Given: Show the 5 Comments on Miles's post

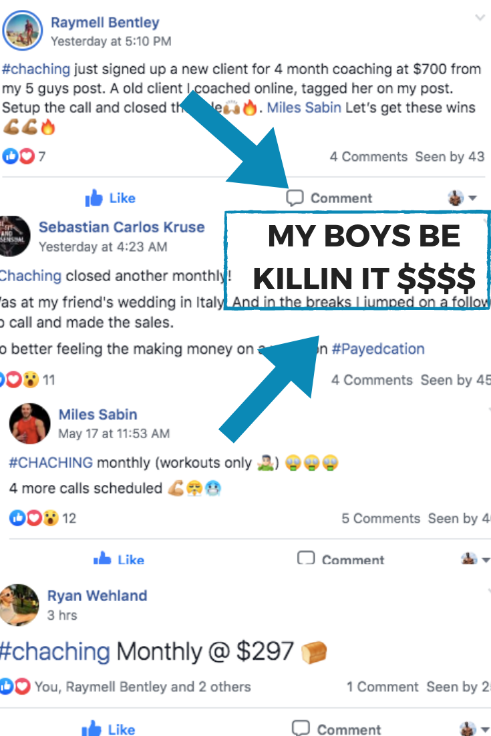Looking at the screenshot, I should click(x=381, y=518).
